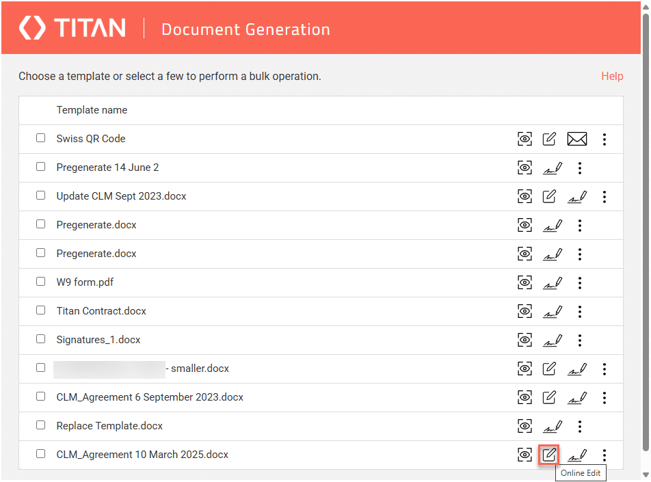Click the Titan logo in header

point(72,28)
